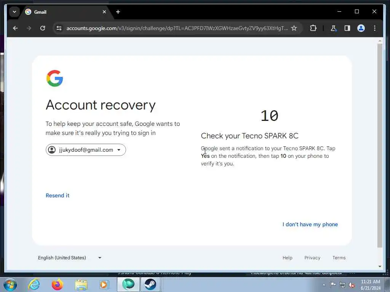Open the media player taskbar icon
The image size is (390, 292).
104,285
